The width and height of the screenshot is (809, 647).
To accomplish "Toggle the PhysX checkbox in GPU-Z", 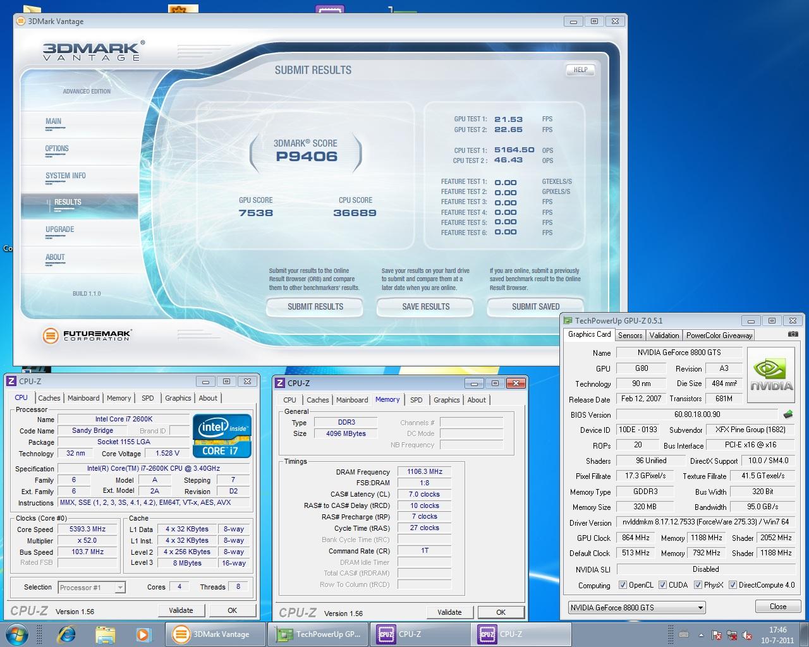I will [698, 585].
